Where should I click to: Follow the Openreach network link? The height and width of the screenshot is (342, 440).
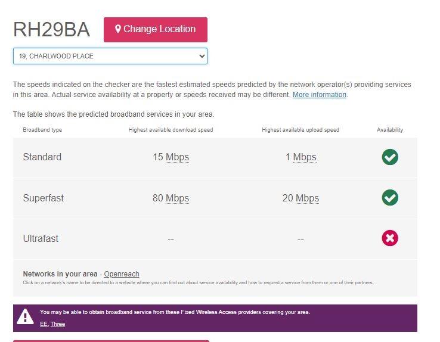pos(122,274)
